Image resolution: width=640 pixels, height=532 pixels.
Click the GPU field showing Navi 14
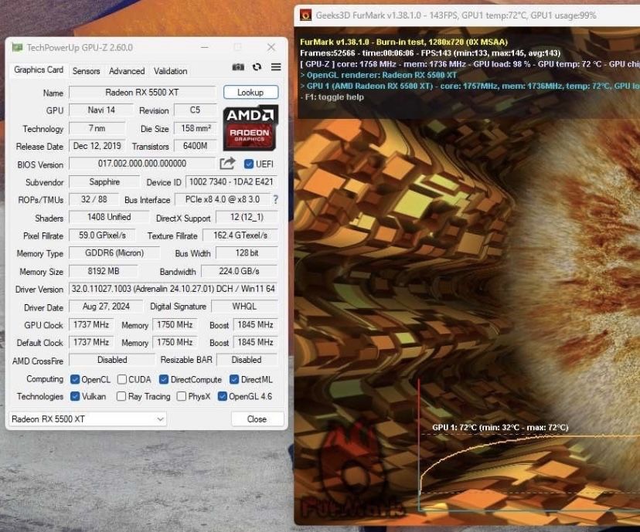pos(101,110)
